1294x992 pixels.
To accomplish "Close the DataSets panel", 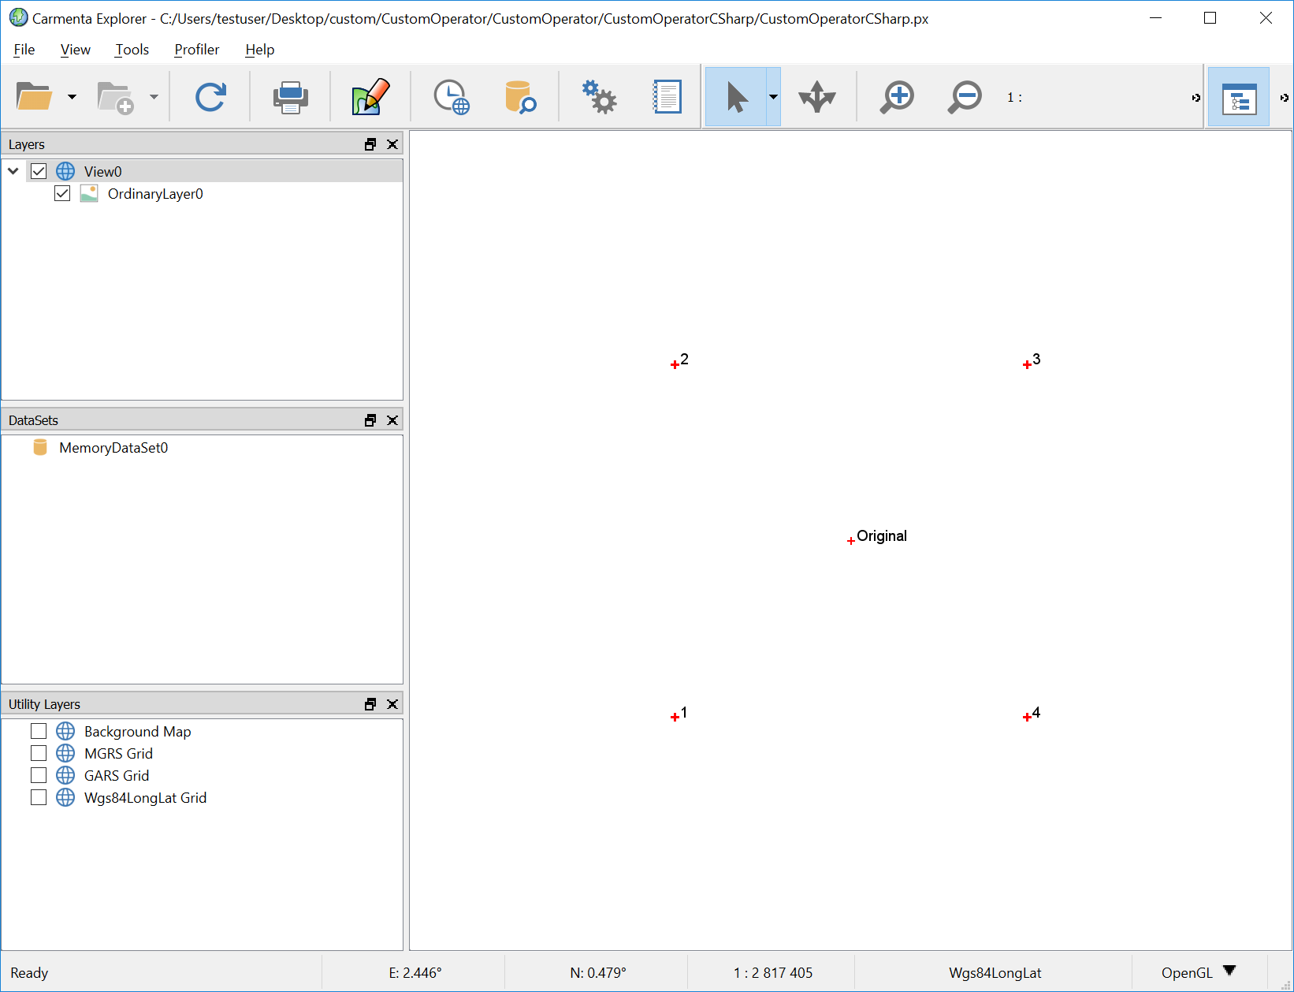I will click(x=392, y=420).
